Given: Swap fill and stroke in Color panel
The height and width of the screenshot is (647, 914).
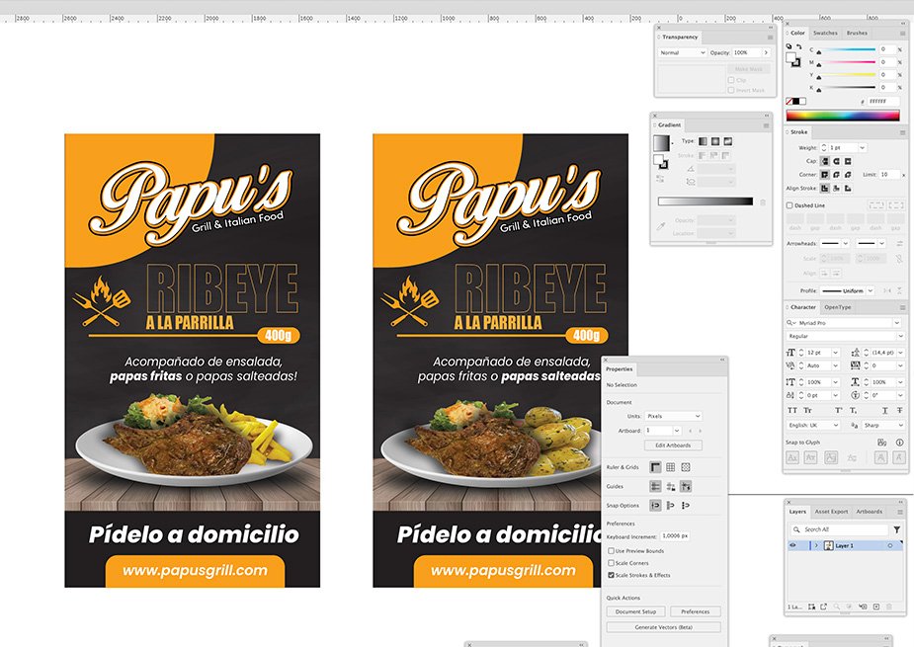Looking at the screenshot, I should pyautogui.click(x=802, y=46).
